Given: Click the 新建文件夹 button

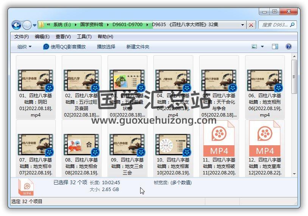Looking at the screenshot, I should pyautogui.click(x=138, y=47).
